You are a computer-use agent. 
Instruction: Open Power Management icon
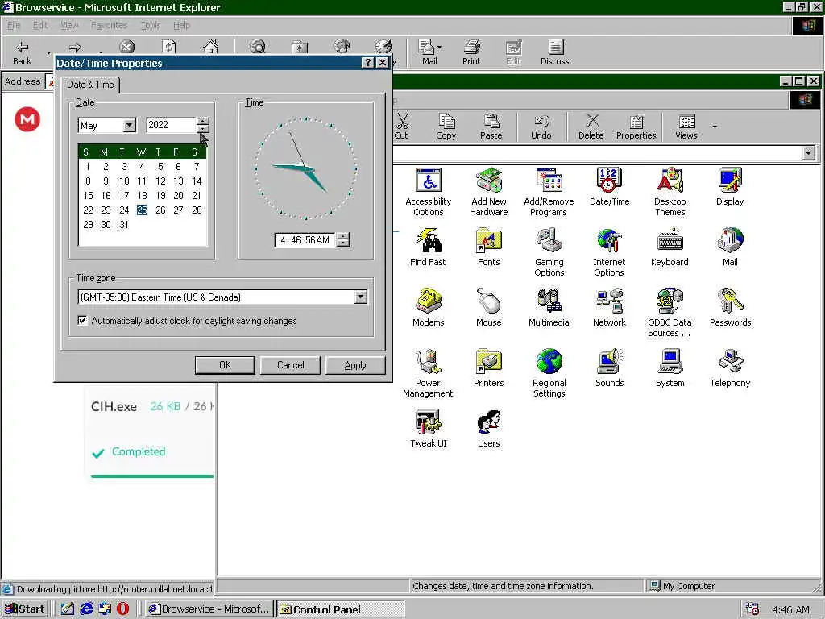[428, 373]
